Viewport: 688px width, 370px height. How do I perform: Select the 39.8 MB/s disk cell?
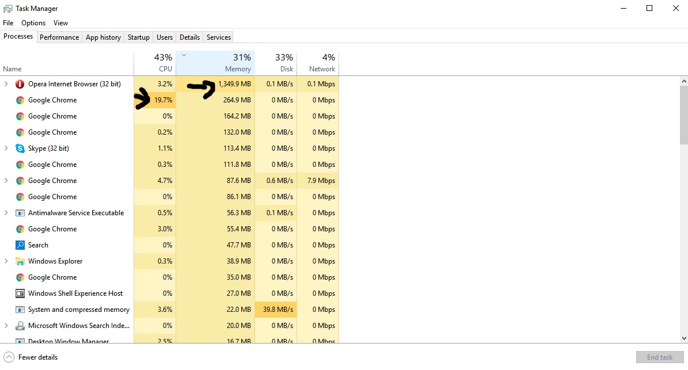[276, 310]
